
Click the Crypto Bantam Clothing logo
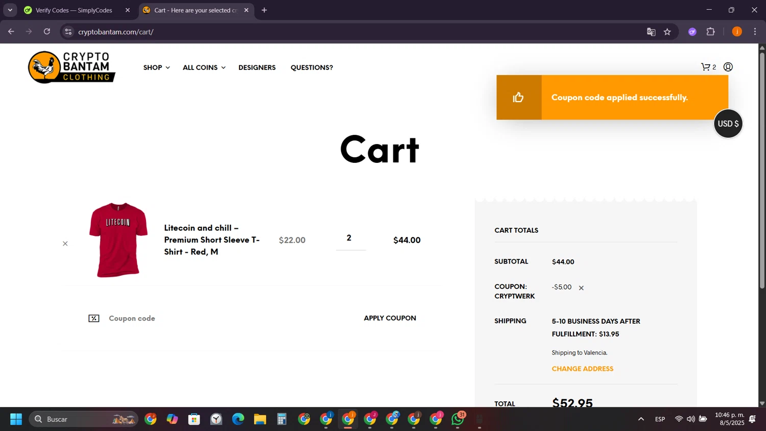[71, 67]
